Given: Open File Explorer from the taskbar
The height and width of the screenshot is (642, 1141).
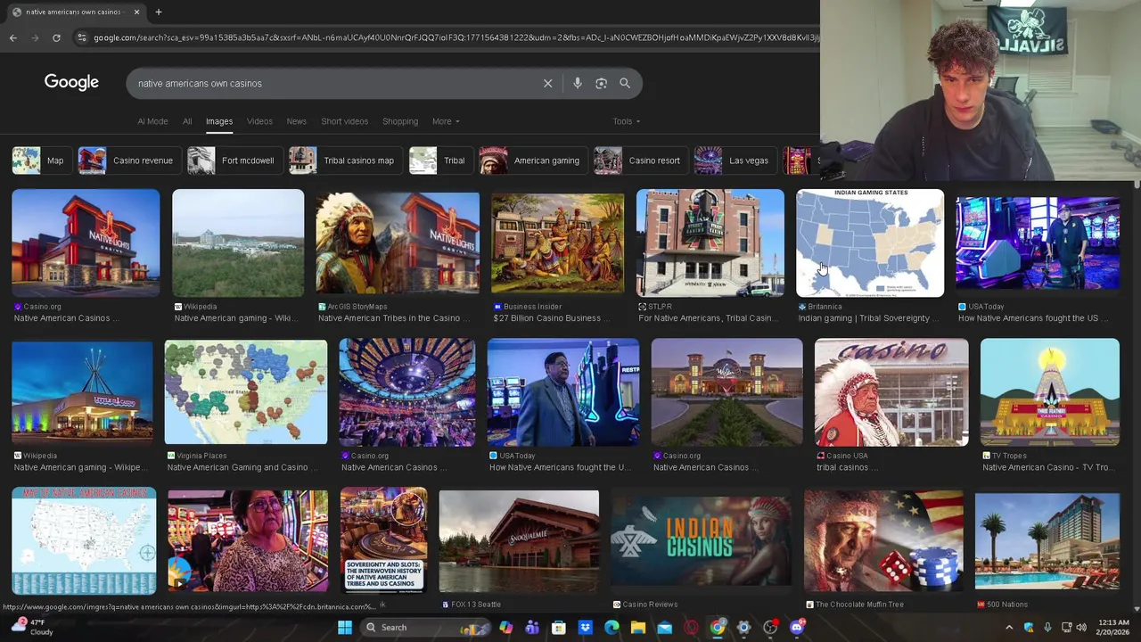Looking at the screenshot, I should coord(638,627).
